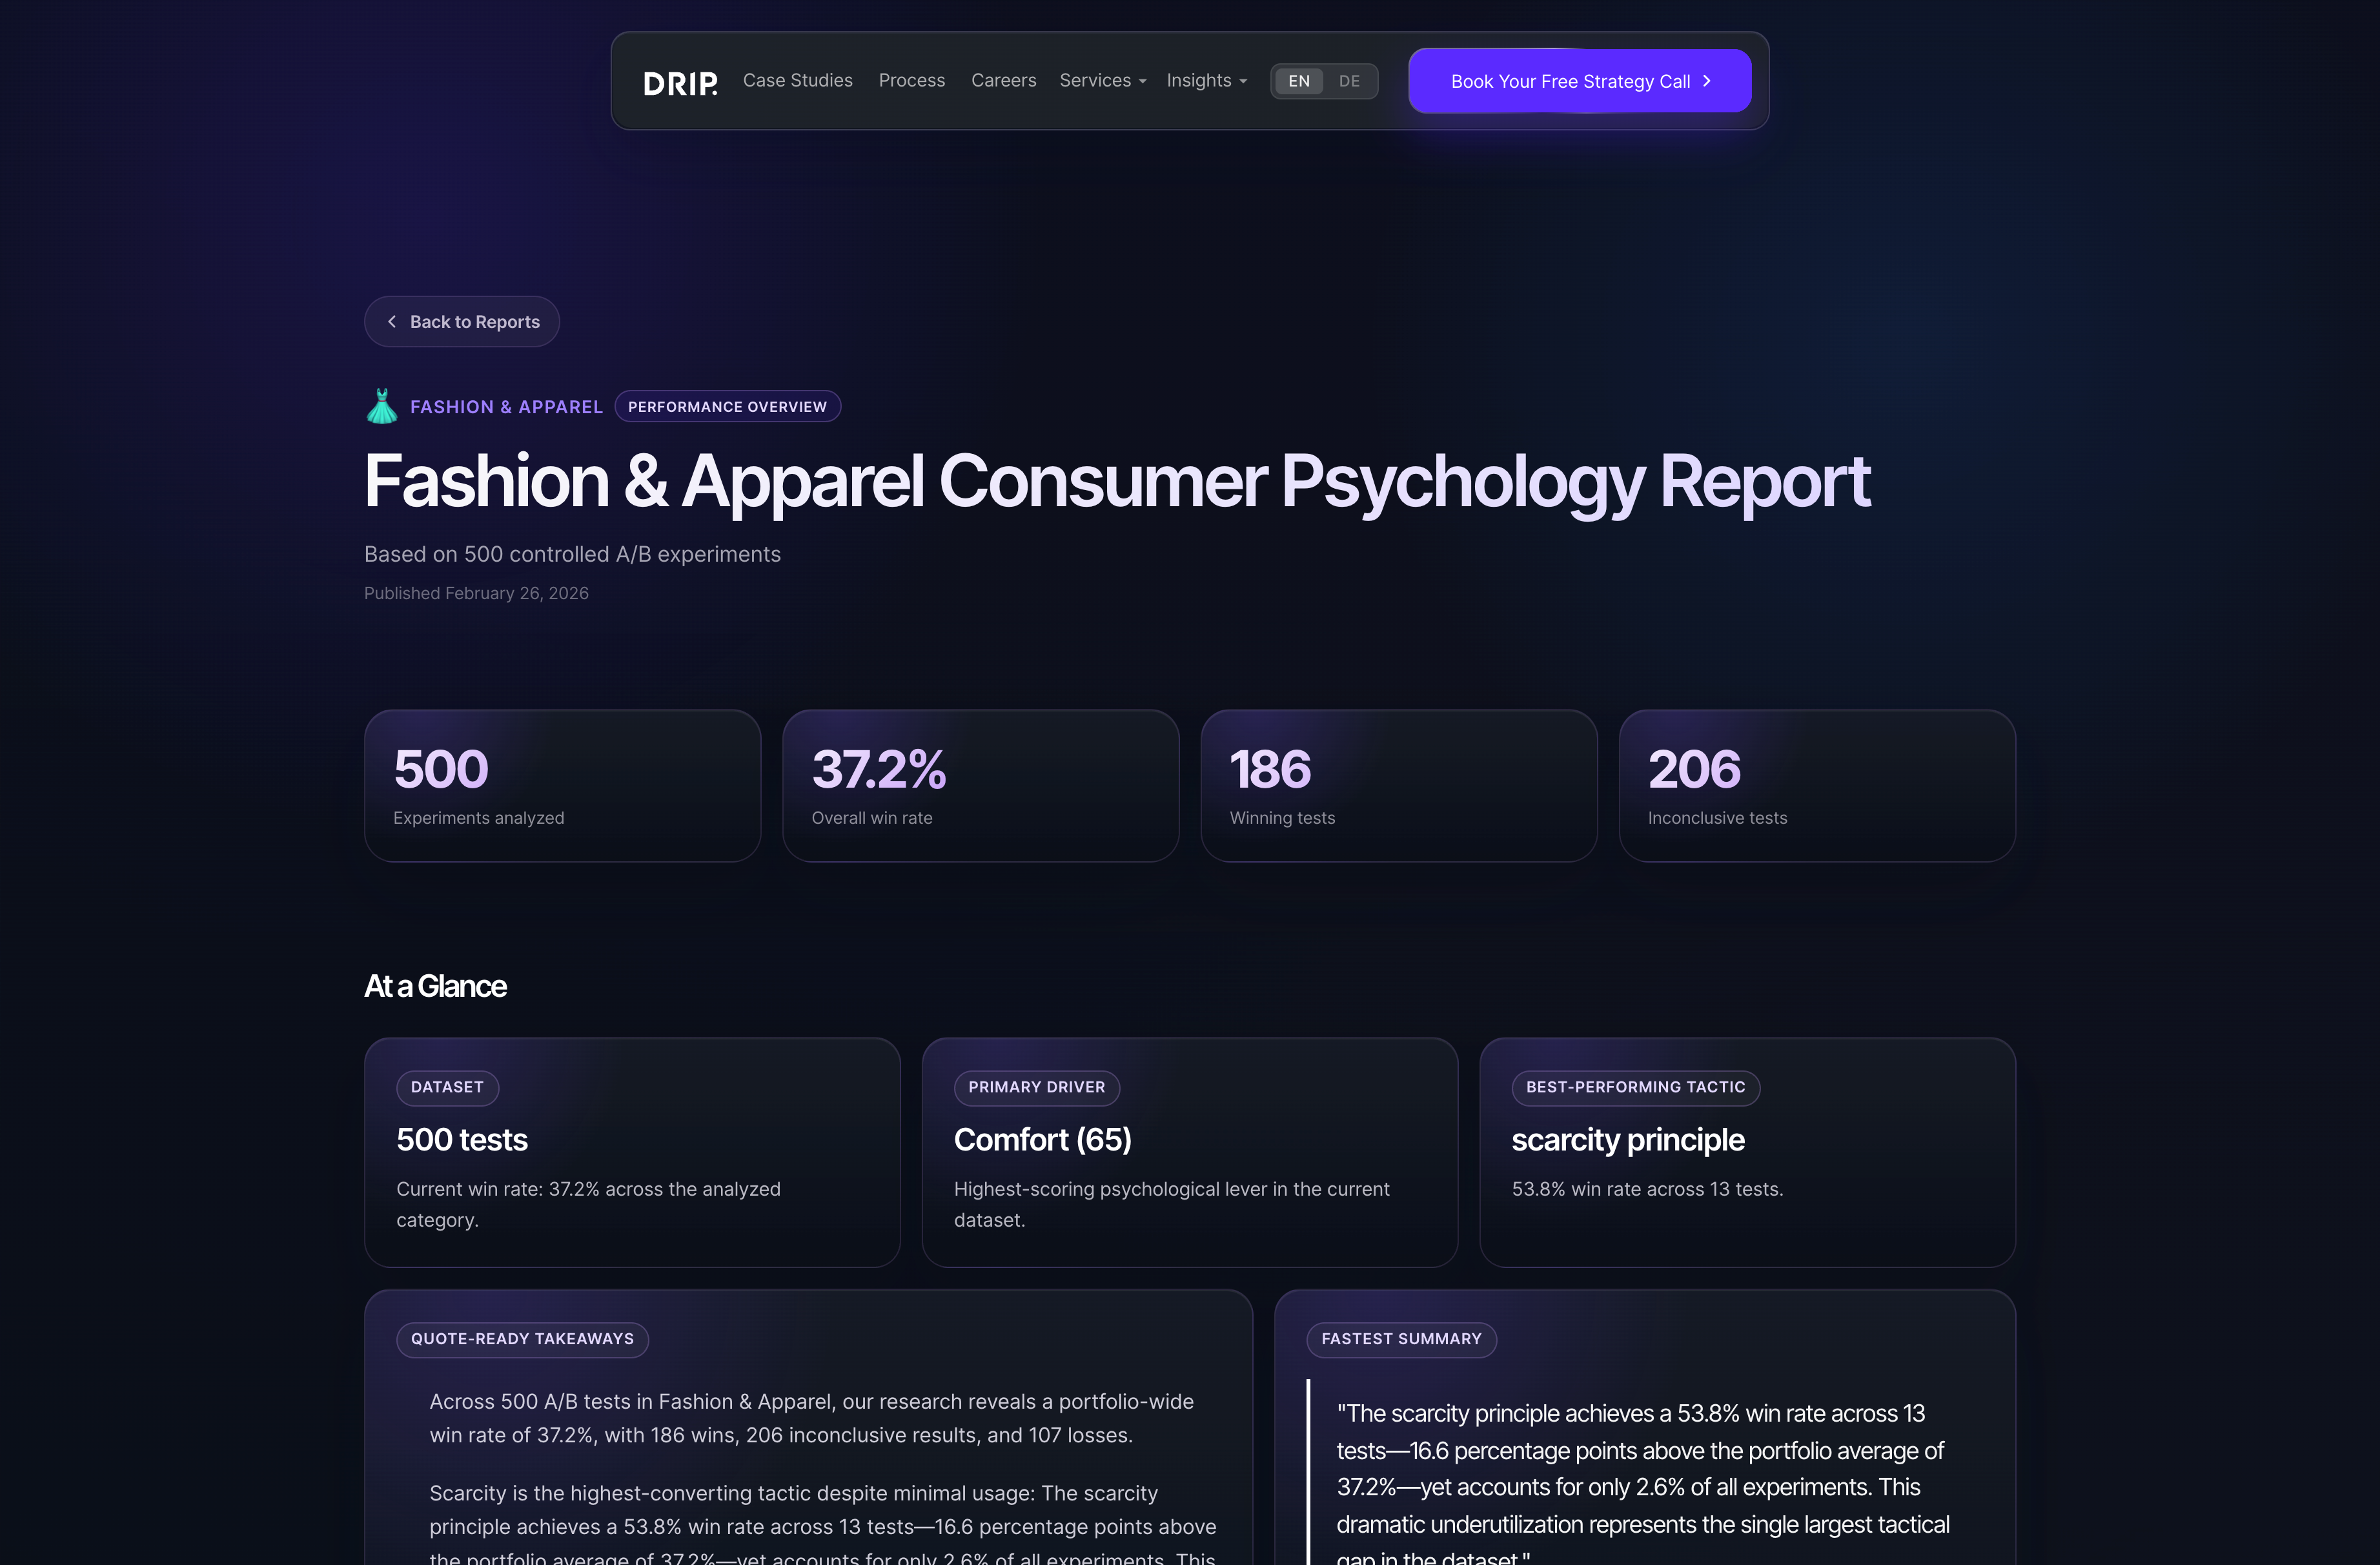Open the Case Studies nav item
This screenshot has width=2380, height=1565.
(798, 80)
